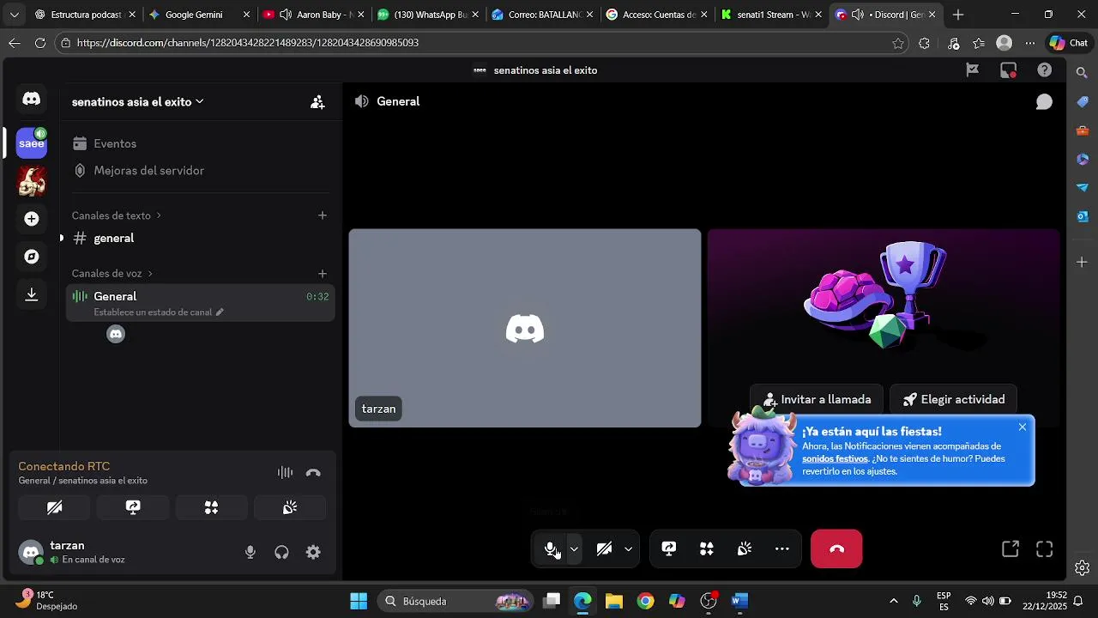Screen dimensions: 1098x618
Task: Reload the page with refresh button
Action: tap(40, 43)
